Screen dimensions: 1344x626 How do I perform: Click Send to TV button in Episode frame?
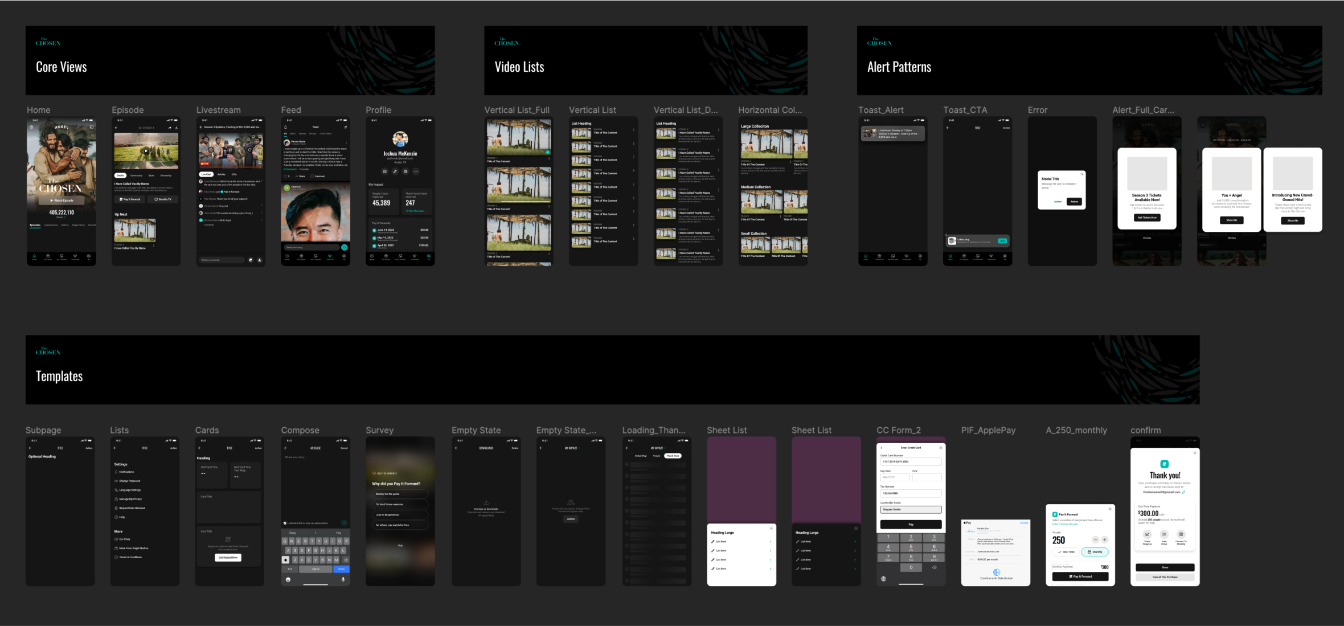pyautogui.click(x=163, y=199)
